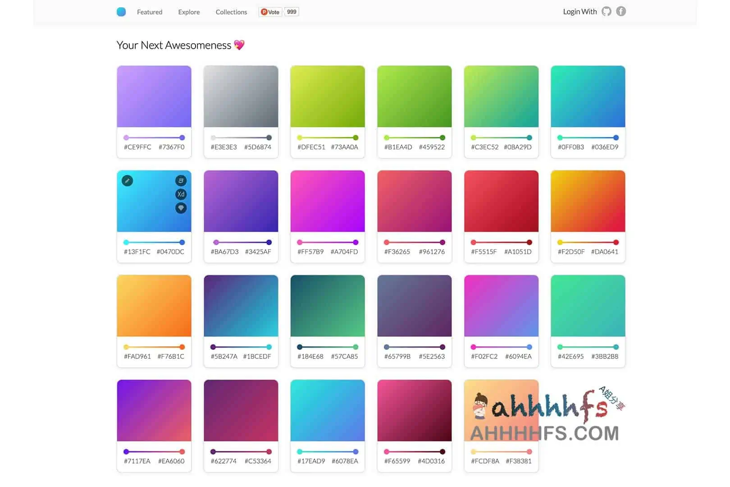Open the #184E68 to #57CA85 gradient card
Viewport: 730px width, 487px height.
click(x=328, y=306)
